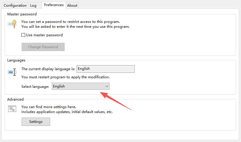Screen dimensions: 241x142
Task: Click the current display language field
Action: [x=106, y=69]
